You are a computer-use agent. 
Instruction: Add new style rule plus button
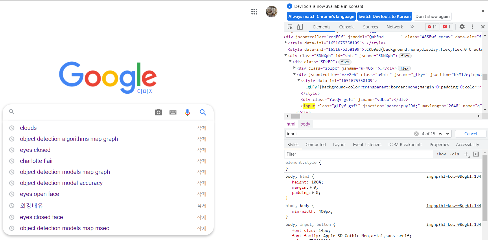click(466, 154)
